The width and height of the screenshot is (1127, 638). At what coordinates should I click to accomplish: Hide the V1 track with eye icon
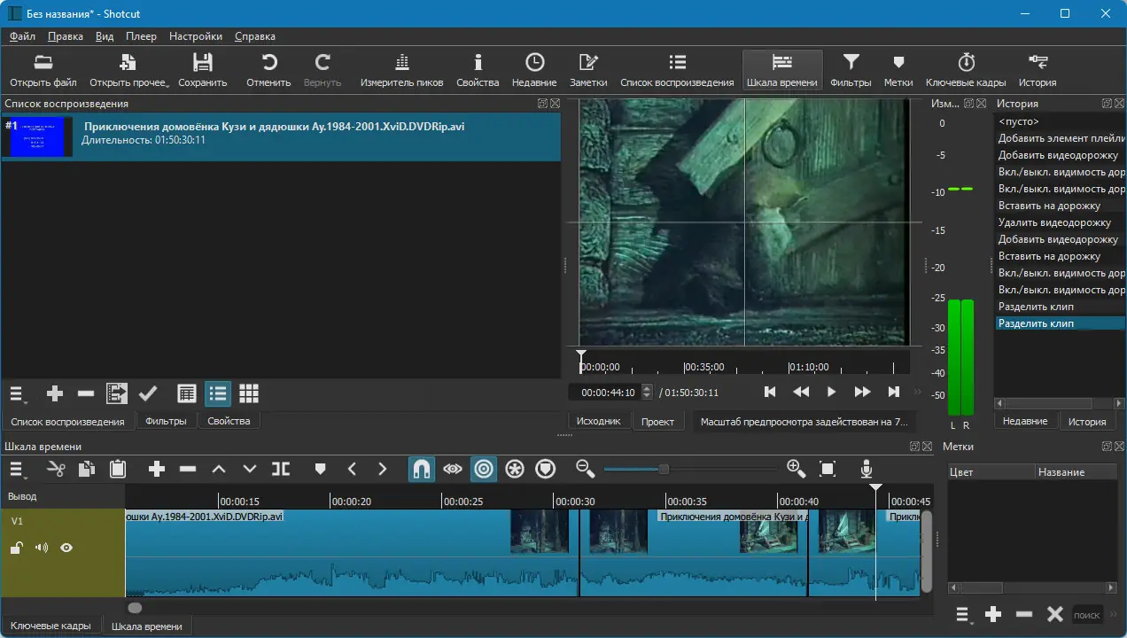(x=66, y=548)
